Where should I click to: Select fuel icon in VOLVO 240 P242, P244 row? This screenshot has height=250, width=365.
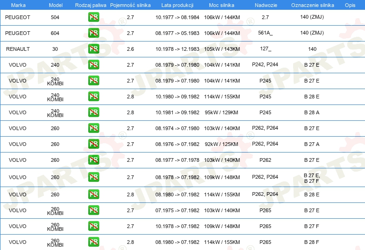(x=93, y=64)
